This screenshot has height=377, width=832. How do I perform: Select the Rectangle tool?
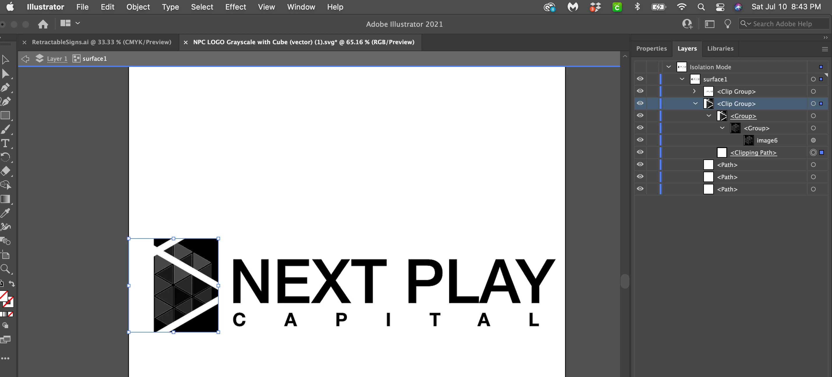pyautogui.click(x=5, y=115)
